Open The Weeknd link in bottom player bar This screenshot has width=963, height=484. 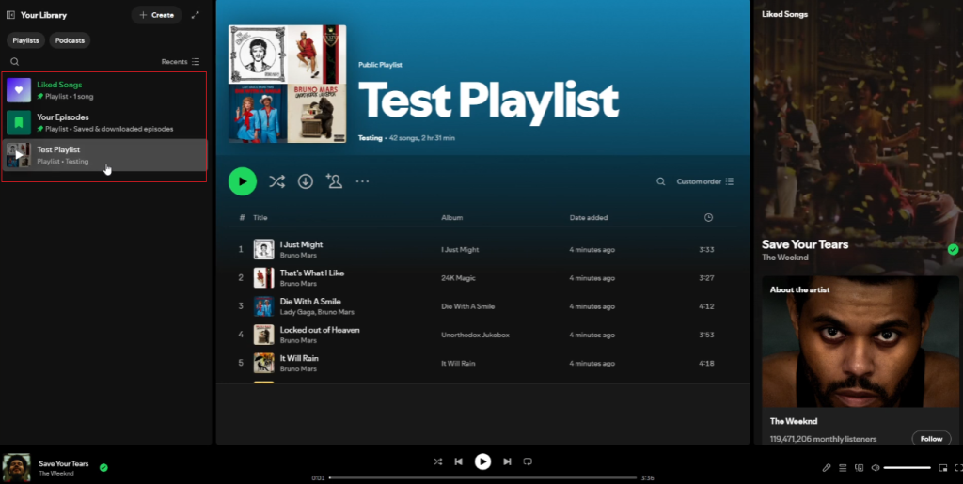click(56, 474)
